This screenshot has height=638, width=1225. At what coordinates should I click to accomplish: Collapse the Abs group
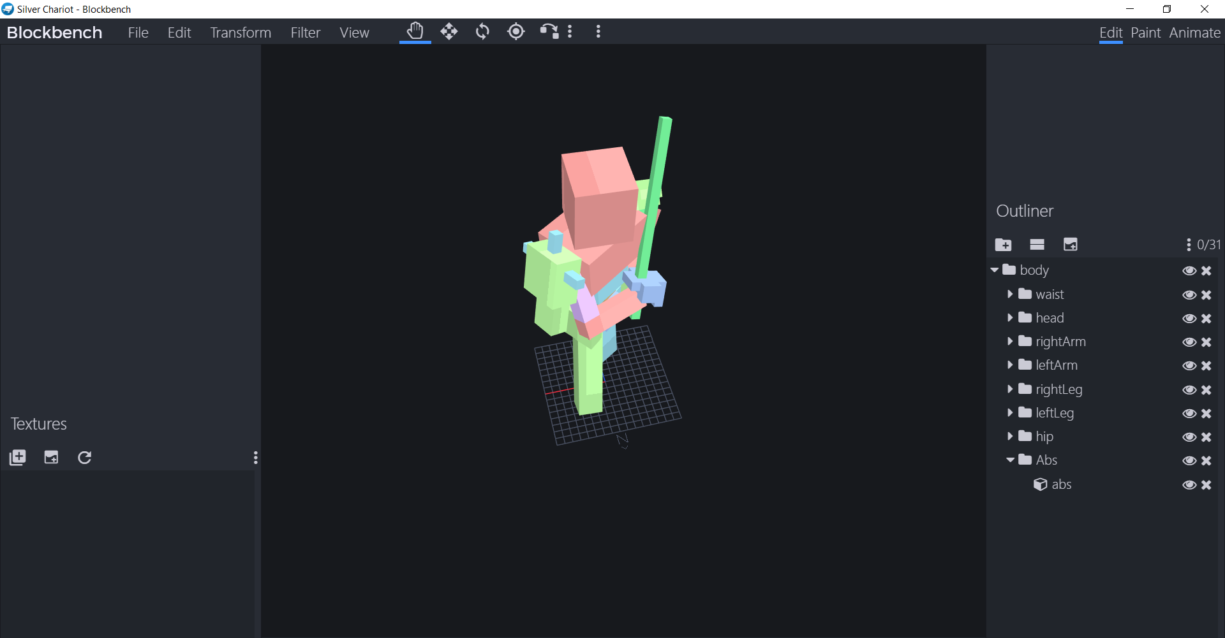click(x=1010, y=460)
